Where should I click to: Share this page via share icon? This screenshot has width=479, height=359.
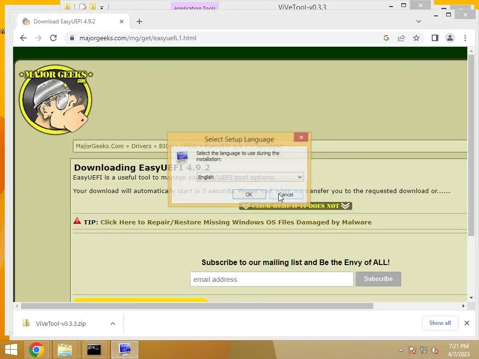click(401, 38)
